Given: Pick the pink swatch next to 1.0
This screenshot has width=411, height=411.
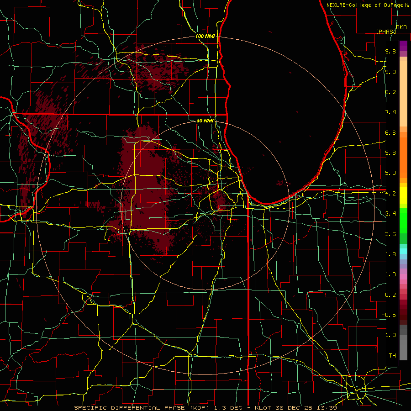Looking at the screenshot, I should [x=403, y=277].
